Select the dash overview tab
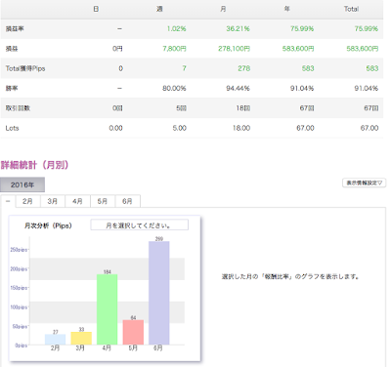The image size is (391, 367). [8, 201]
